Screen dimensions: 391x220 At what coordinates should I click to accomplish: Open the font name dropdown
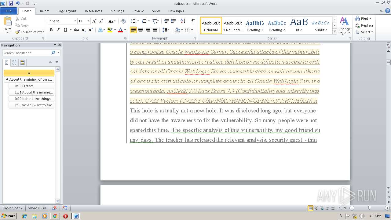(x=75, y=21)
